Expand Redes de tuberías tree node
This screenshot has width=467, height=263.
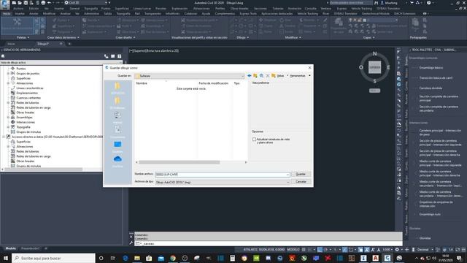point(8,102)
